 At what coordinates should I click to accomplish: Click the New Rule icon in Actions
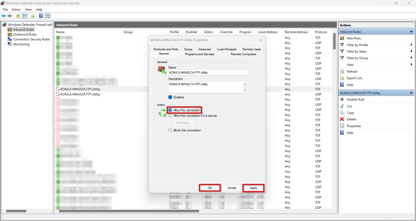coord(342,38)
